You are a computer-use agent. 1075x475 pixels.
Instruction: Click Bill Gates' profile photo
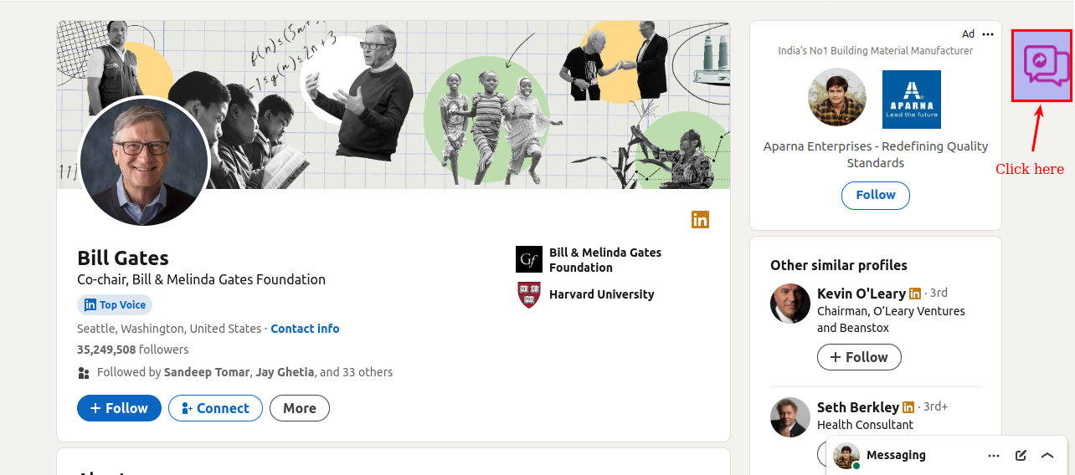pos(143,161)
